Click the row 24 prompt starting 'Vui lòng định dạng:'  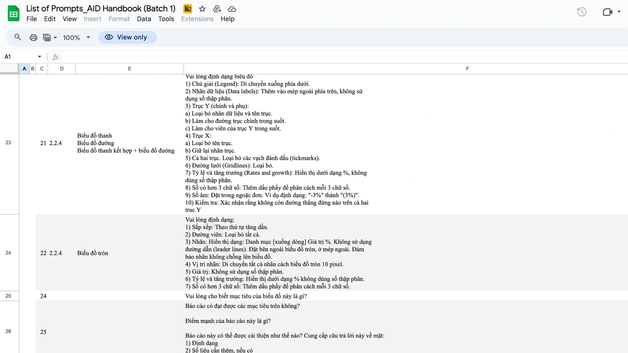[406, 253]
